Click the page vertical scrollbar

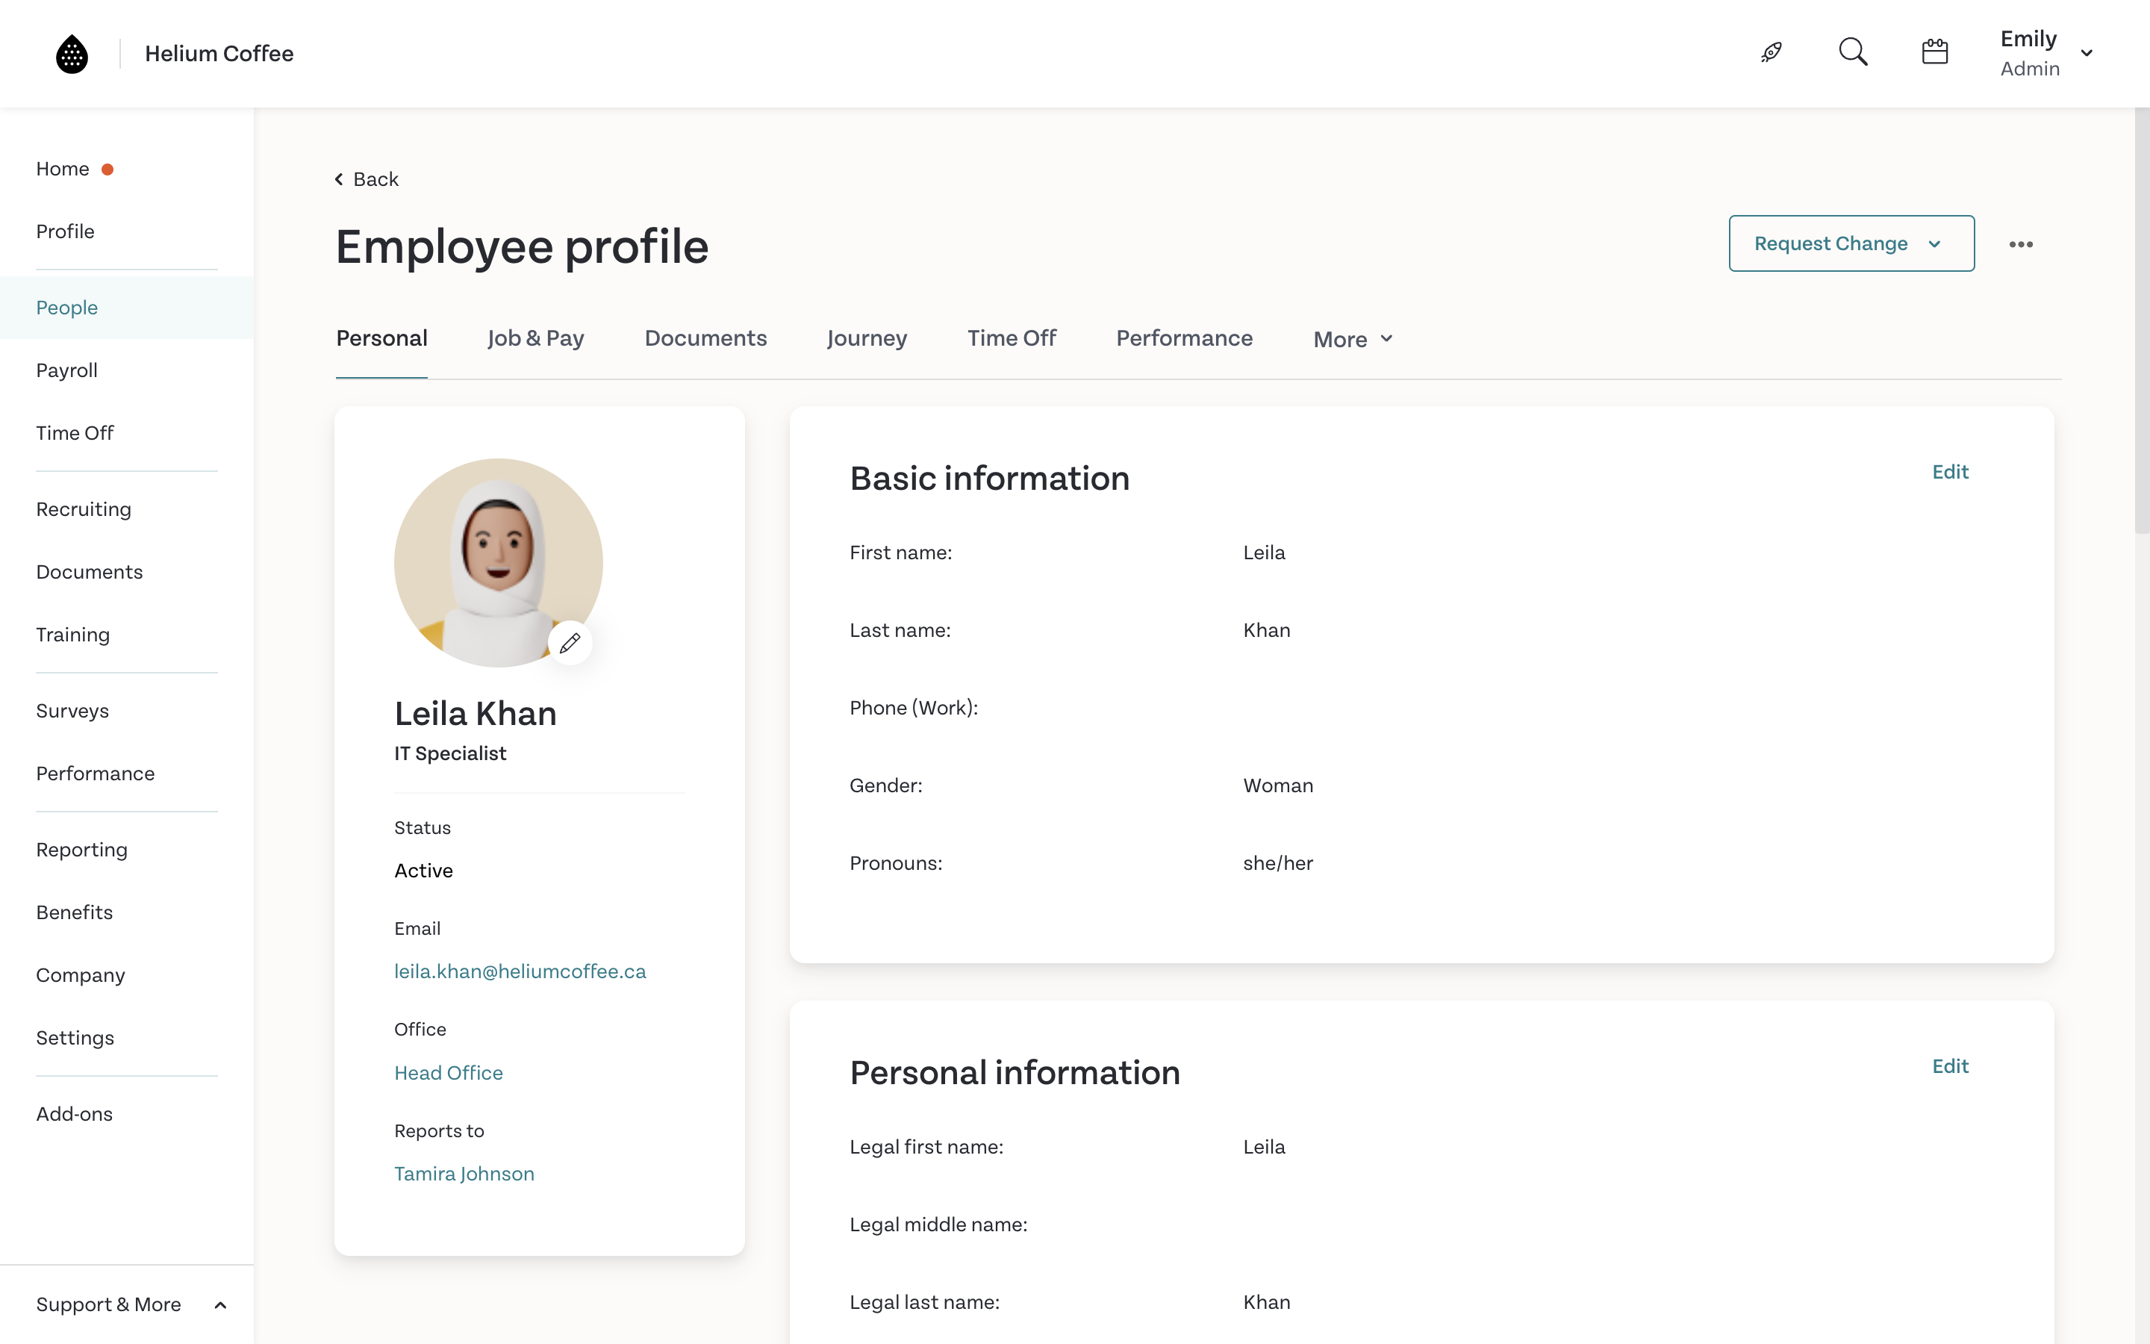point(2141,320)
